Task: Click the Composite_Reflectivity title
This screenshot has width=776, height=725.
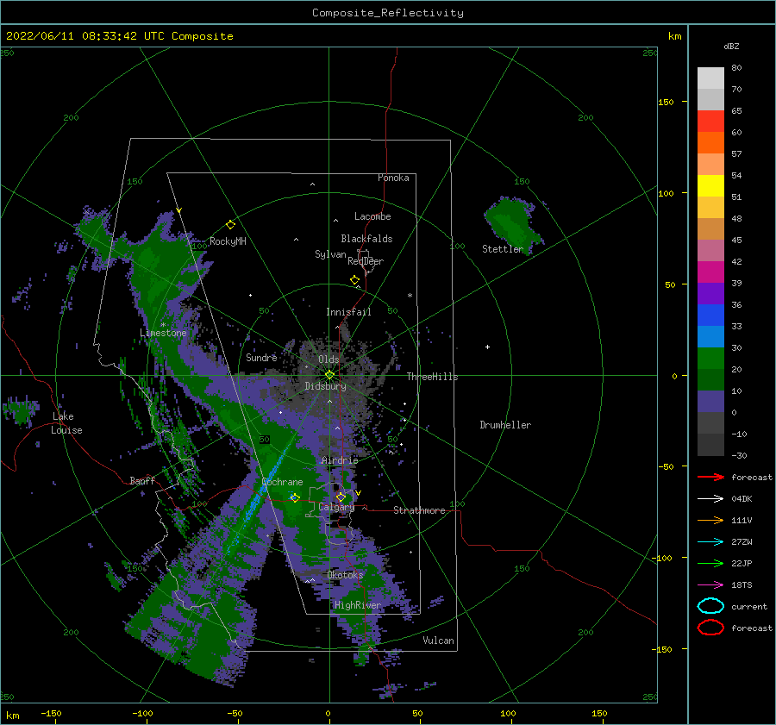Action: [388, 13]
